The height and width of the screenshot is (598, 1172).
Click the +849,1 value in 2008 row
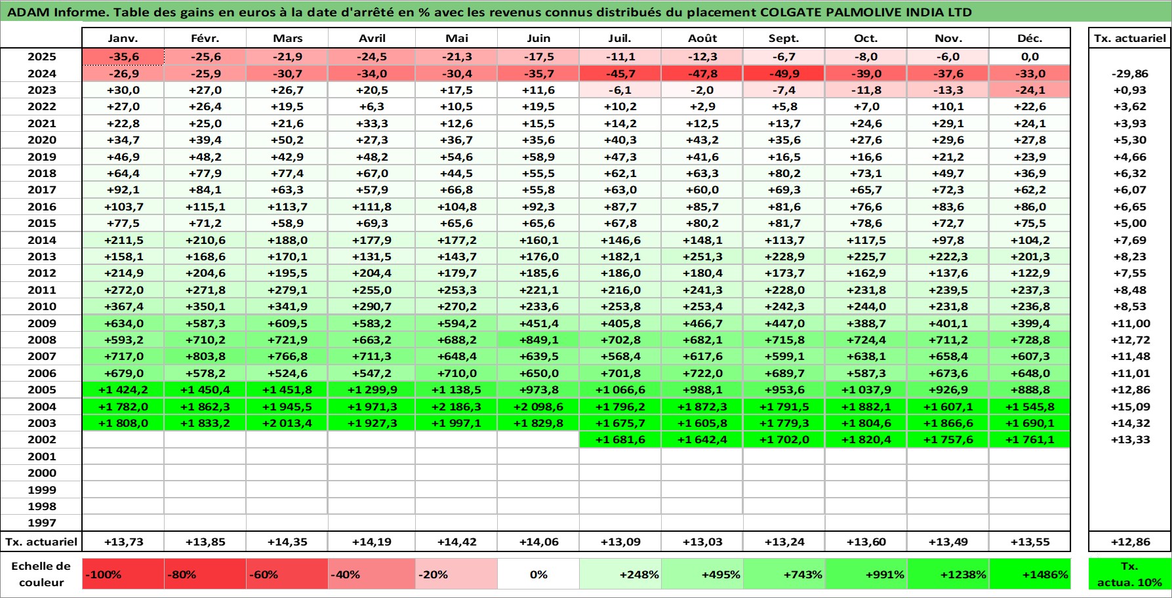(538, 340)
